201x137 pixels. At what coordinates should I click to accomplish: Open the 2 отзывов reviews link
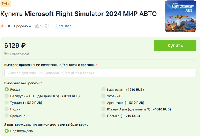(63, 26)
